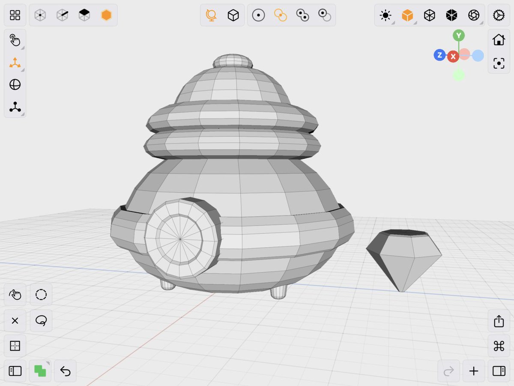Redo the last action
Viewport: 514px width, 386px height.
[x=448, y=371]
